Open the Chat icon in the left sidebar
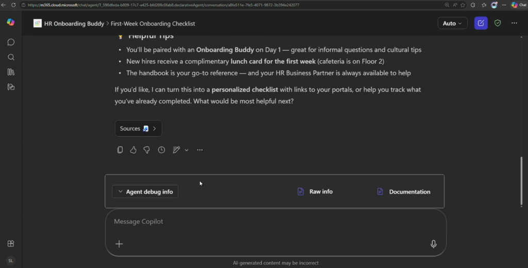Viewport: 528px width, 268px height. (11, 42)
